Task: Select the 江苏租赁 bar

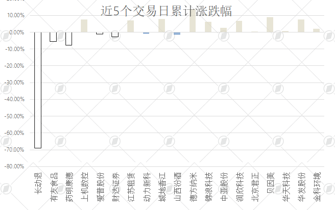Action: click(x=131, y=26)
